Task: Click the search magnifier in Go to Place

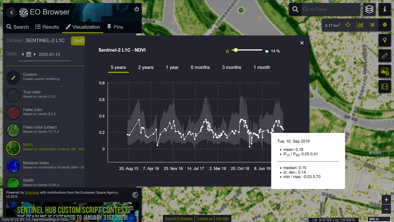Action: coord(295,10)
